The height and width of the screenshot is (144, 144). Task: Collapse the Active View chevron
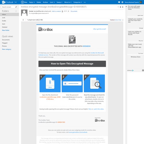pos(123,20)
